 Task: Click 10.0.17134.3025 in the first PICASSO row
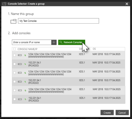[x=112, y=63]
